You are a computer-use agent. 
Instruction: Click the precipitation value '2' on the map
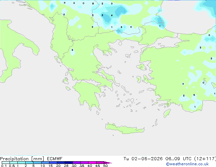112,15
